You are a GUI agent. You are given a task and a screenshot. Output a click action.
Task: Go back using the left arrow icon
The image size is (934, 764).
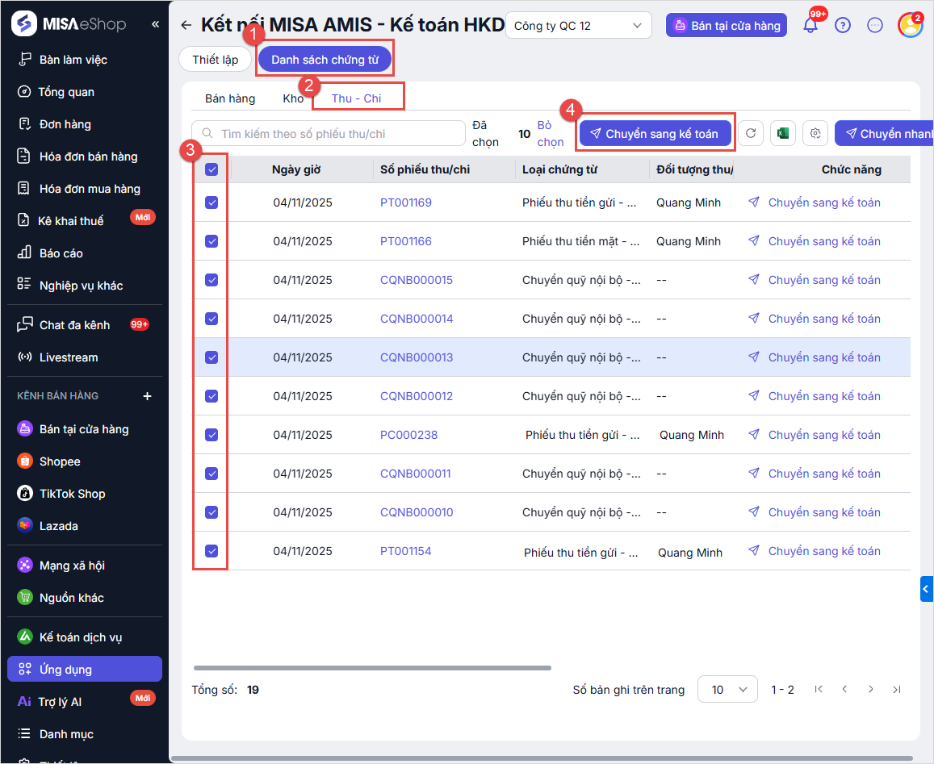click(x=186, y=25)
